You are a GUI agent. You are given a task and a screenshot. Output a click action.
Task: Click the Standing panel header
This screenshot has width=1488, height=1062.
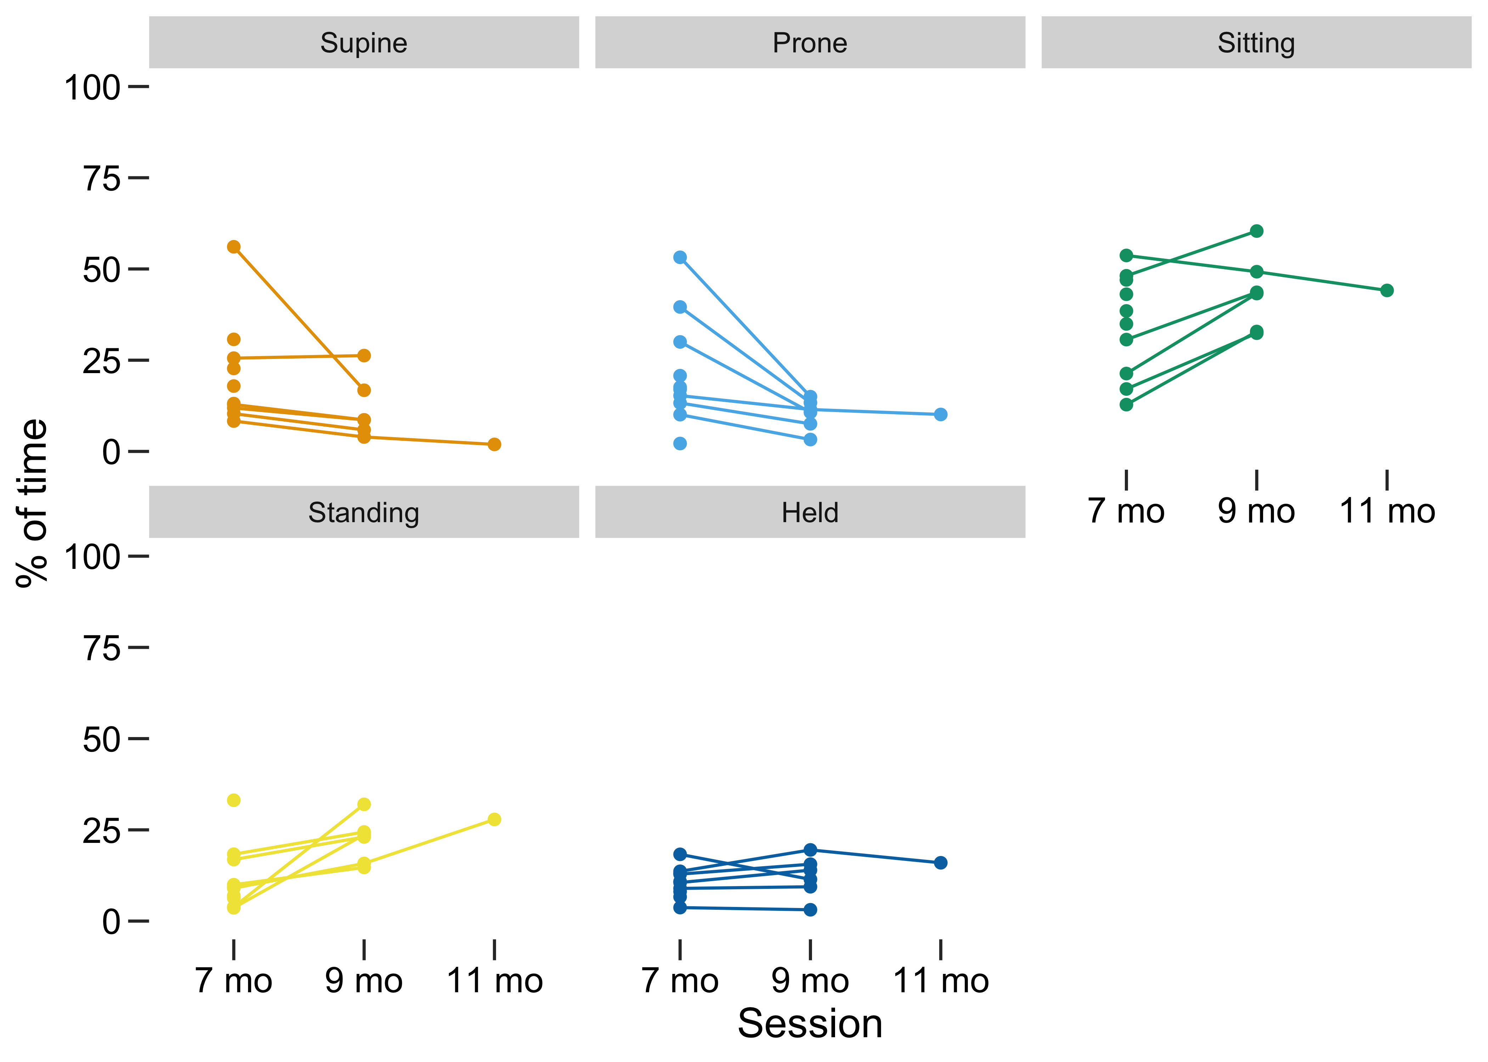(x=364, y=512)
